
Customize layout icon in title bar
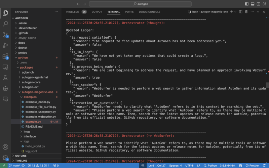click(264, 4)
